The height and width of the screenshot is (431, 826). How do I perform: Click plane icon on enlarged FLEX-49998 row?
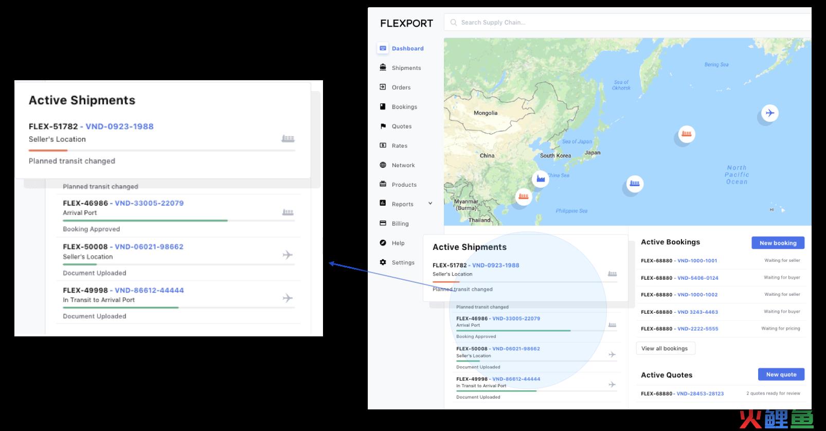pyautogui.click(x=288, y=298)
